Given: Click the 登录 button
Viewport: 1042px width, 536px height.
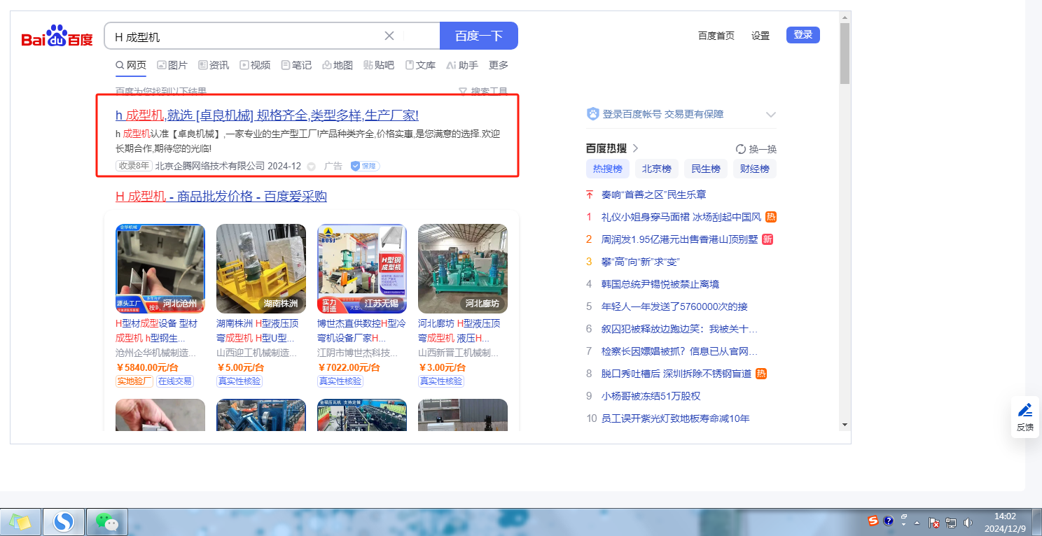Looking at the screenshot, I should (x=803, y=35).
